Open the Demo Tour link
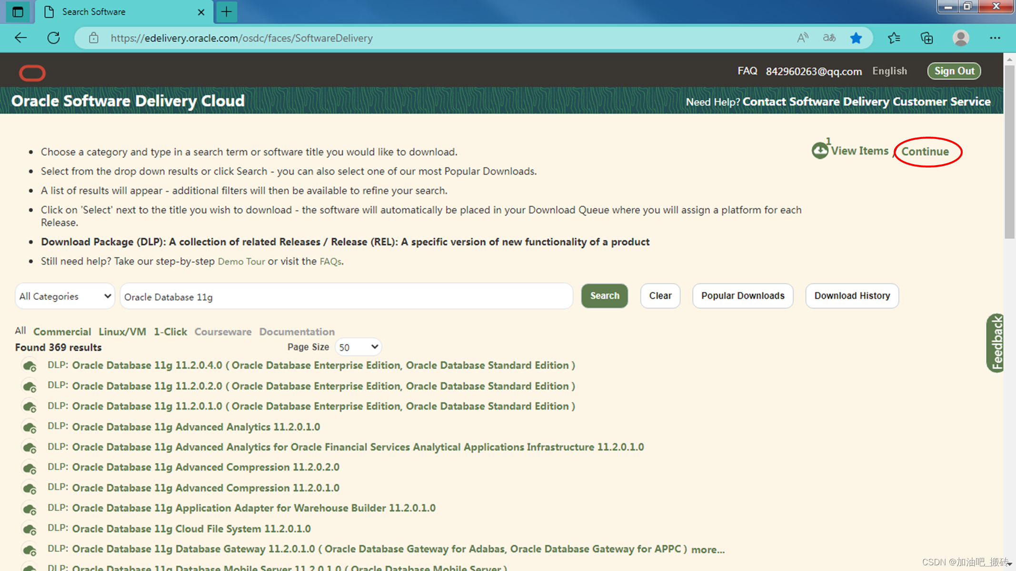The image size is (1016, 571). pyautogui.click(x=241, y=261)
